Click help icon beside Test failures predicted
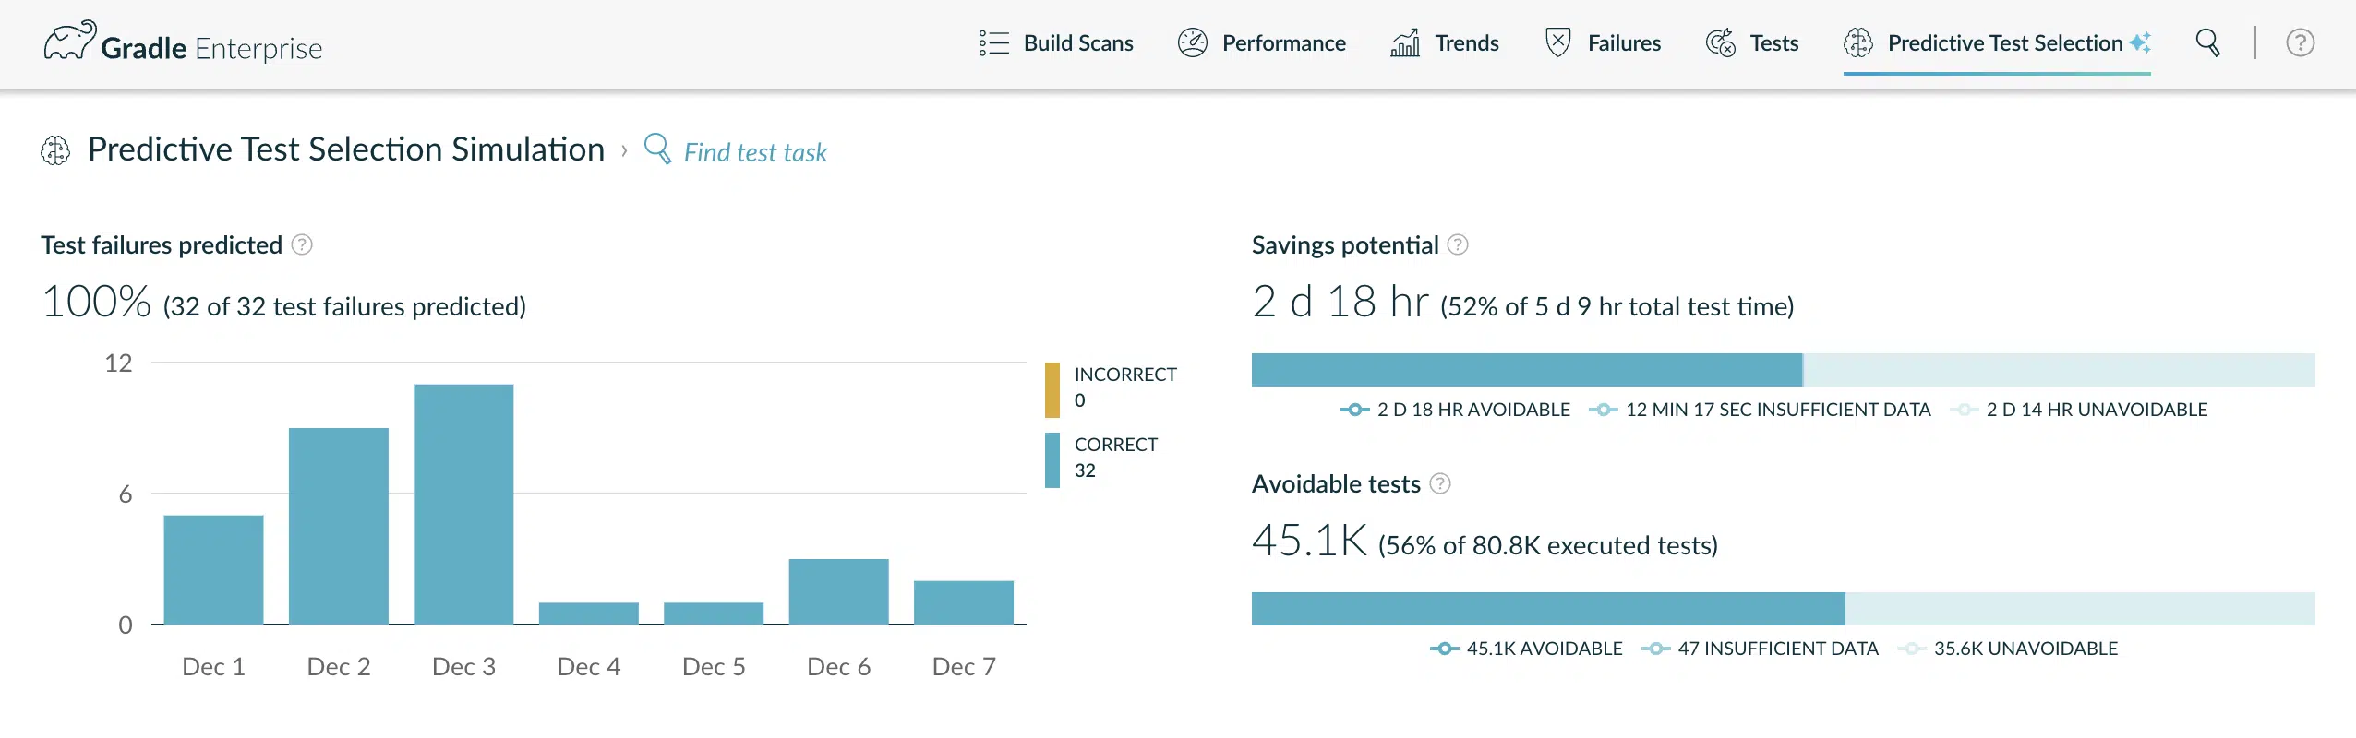Viewport: 2356px width, 738px height. (x=302, y=244)
